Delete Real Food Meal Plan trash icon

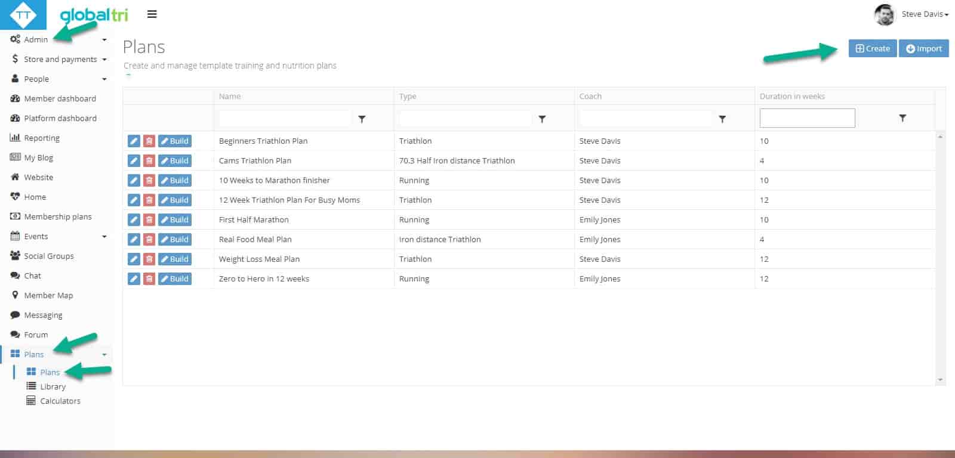click(149, 239)
